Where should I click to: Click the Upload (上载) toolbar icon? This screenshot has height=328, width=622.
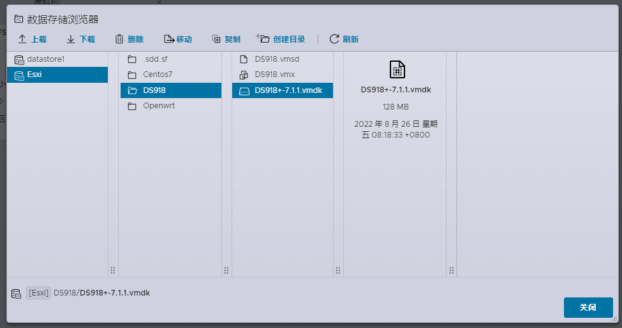[22, 39]
